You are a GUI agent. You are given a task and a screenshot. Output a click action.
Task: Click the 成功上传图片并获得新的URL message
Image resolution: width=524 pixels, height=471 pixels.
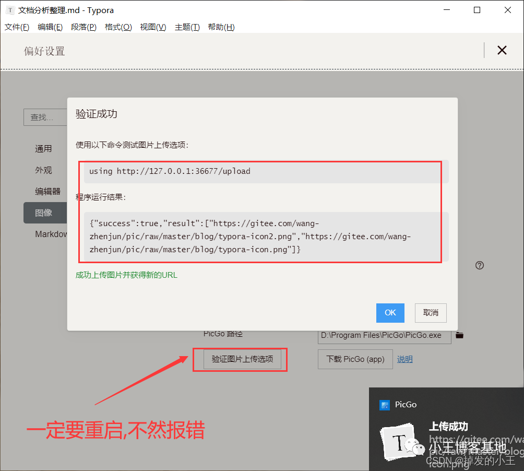click(126, 275)
